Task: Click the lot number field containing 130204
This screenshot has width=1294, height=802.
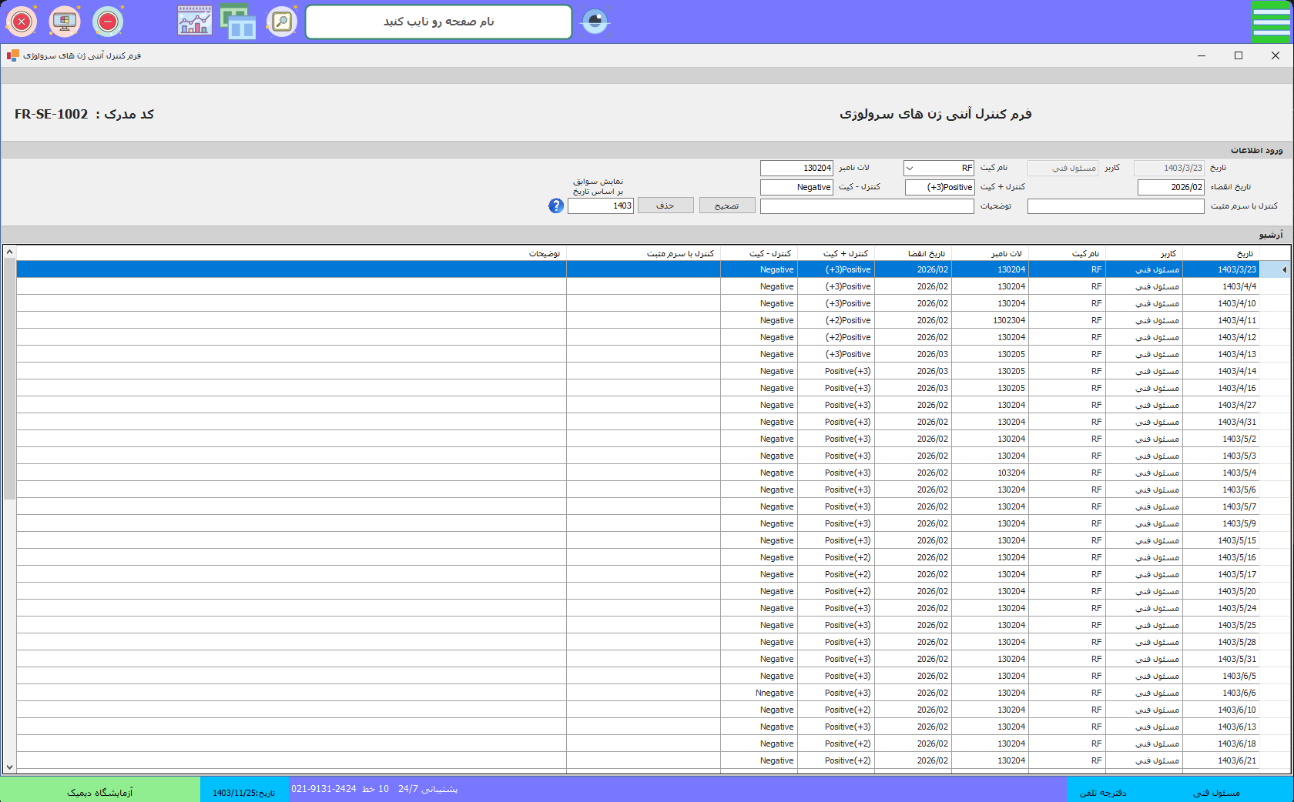Action: [x=796, y=168]
